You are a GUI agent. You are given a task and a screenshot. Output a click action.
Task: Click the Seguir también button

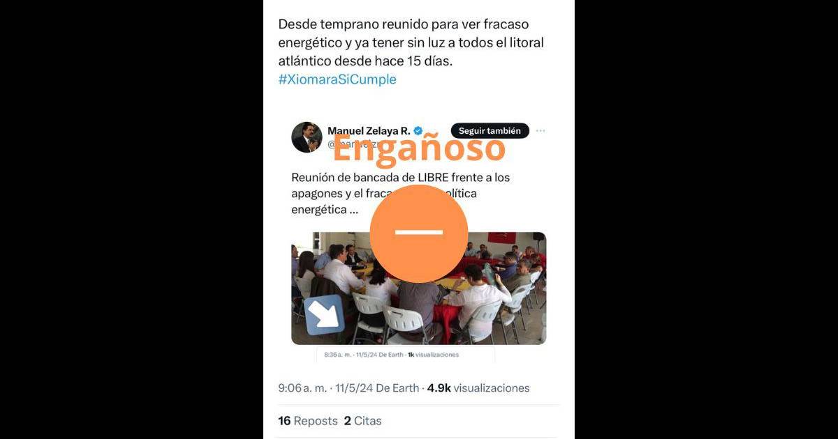pyautogui.click(x=490, y=130)
